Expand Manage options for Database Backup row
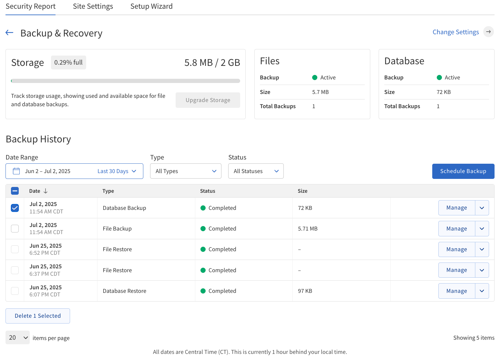501x361 pixels. click(x=482, y=208)
